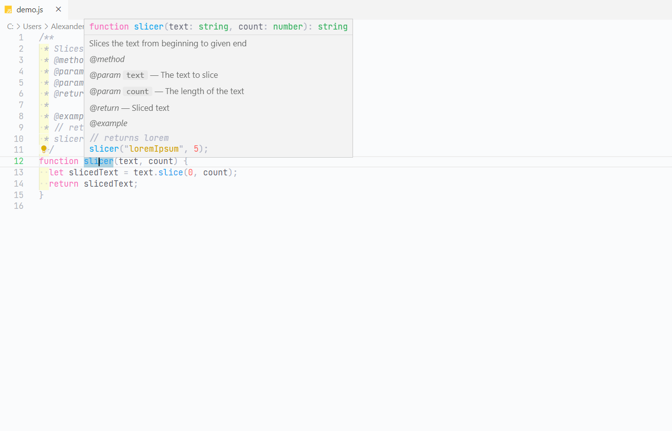Select line number 12 in the gutter

(19, 161)
